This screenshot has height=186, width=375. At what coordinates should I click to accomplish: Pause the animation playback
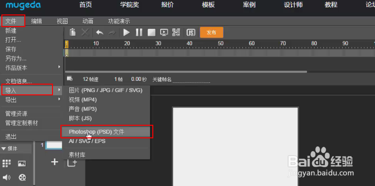139,32
